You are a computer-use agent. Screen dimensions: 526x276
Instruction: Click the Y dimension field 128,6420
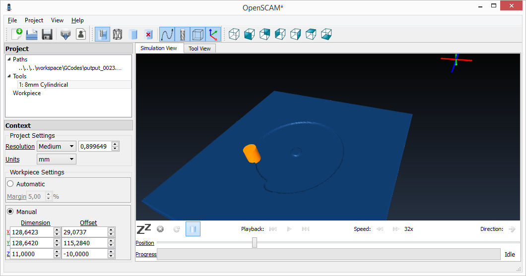coord(32,243)
